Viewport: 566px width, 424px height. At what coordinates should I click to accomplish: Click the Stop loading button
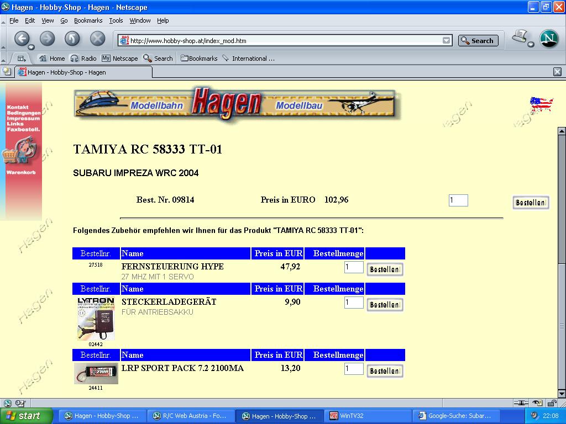(97, 38)
